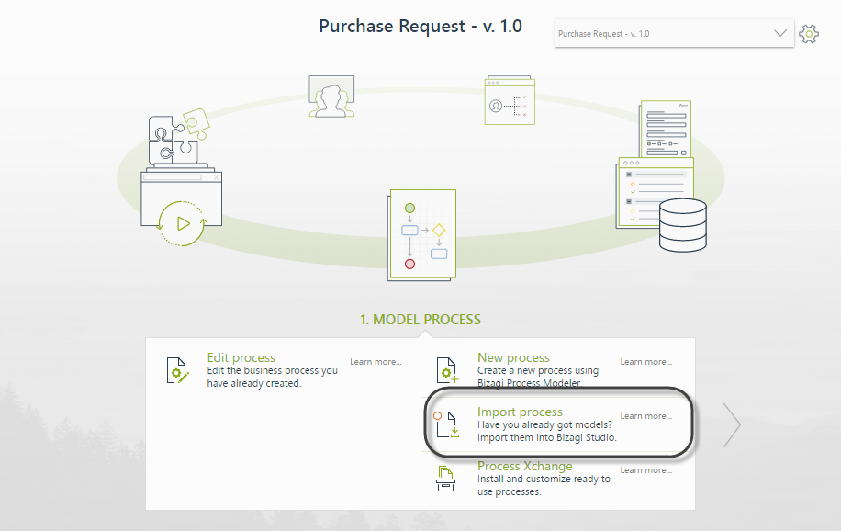Open the settings gear icon
The image size is (841, 531).
(809, 34)
